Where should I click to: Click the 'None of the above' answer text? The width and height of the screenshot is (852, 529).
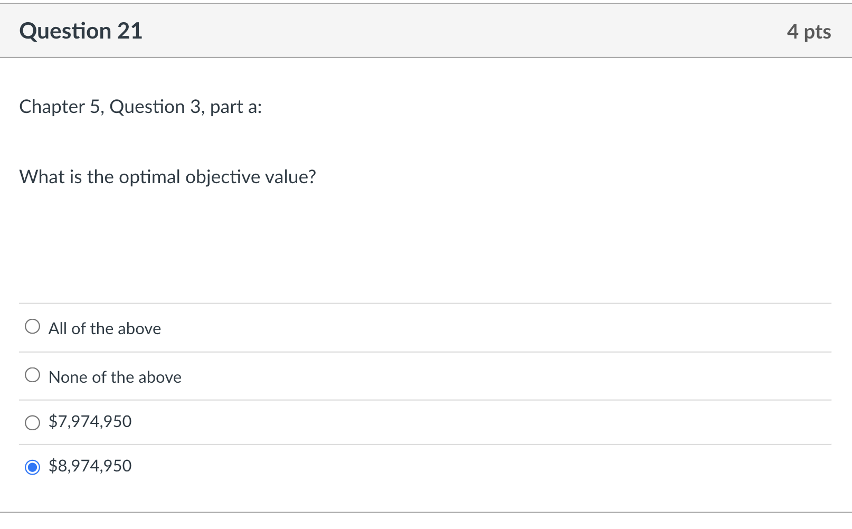pyautogui.click(x=115, y=377)
